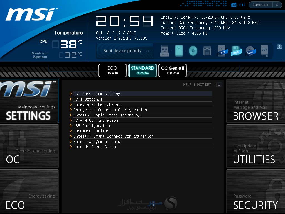285x214 pixels.
Task: Select the network LAN boot device icon
Action: point(207,51)
